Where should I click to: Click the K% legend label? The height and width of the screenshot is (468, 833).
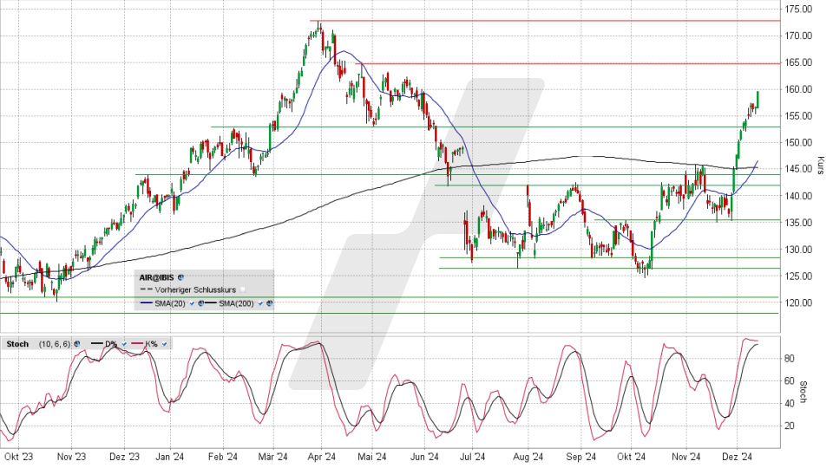pos(151,344)
